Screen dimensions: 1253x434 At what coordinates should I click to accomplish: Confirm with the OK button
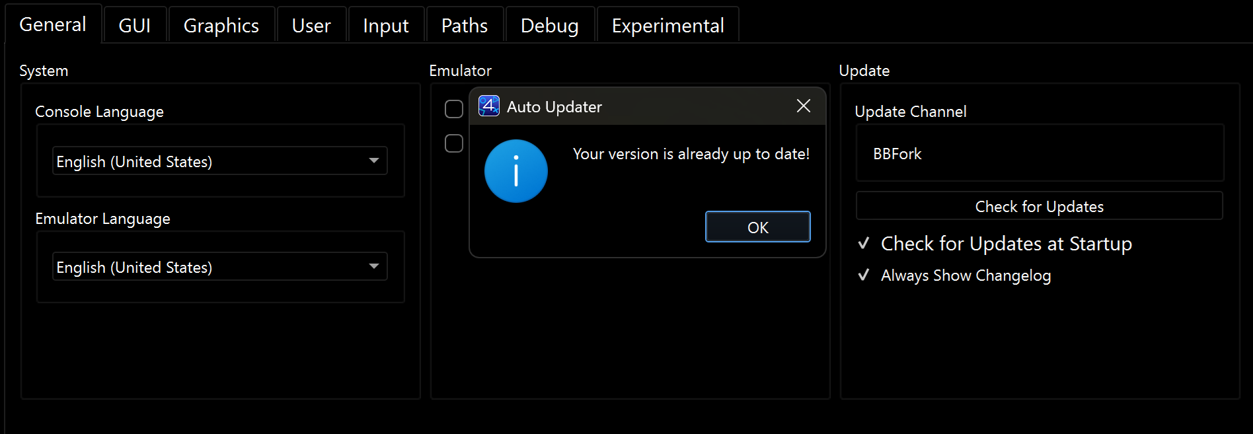tap(758, 227)
